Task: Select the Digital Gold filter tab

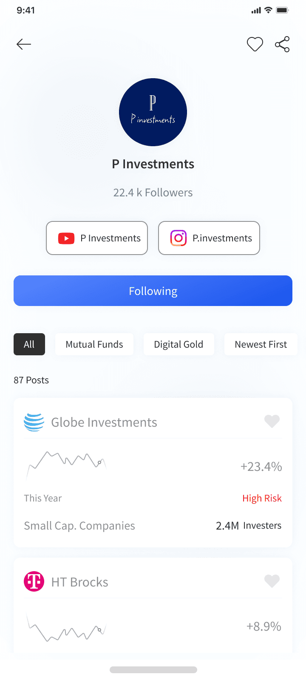Action: (178, 344)
